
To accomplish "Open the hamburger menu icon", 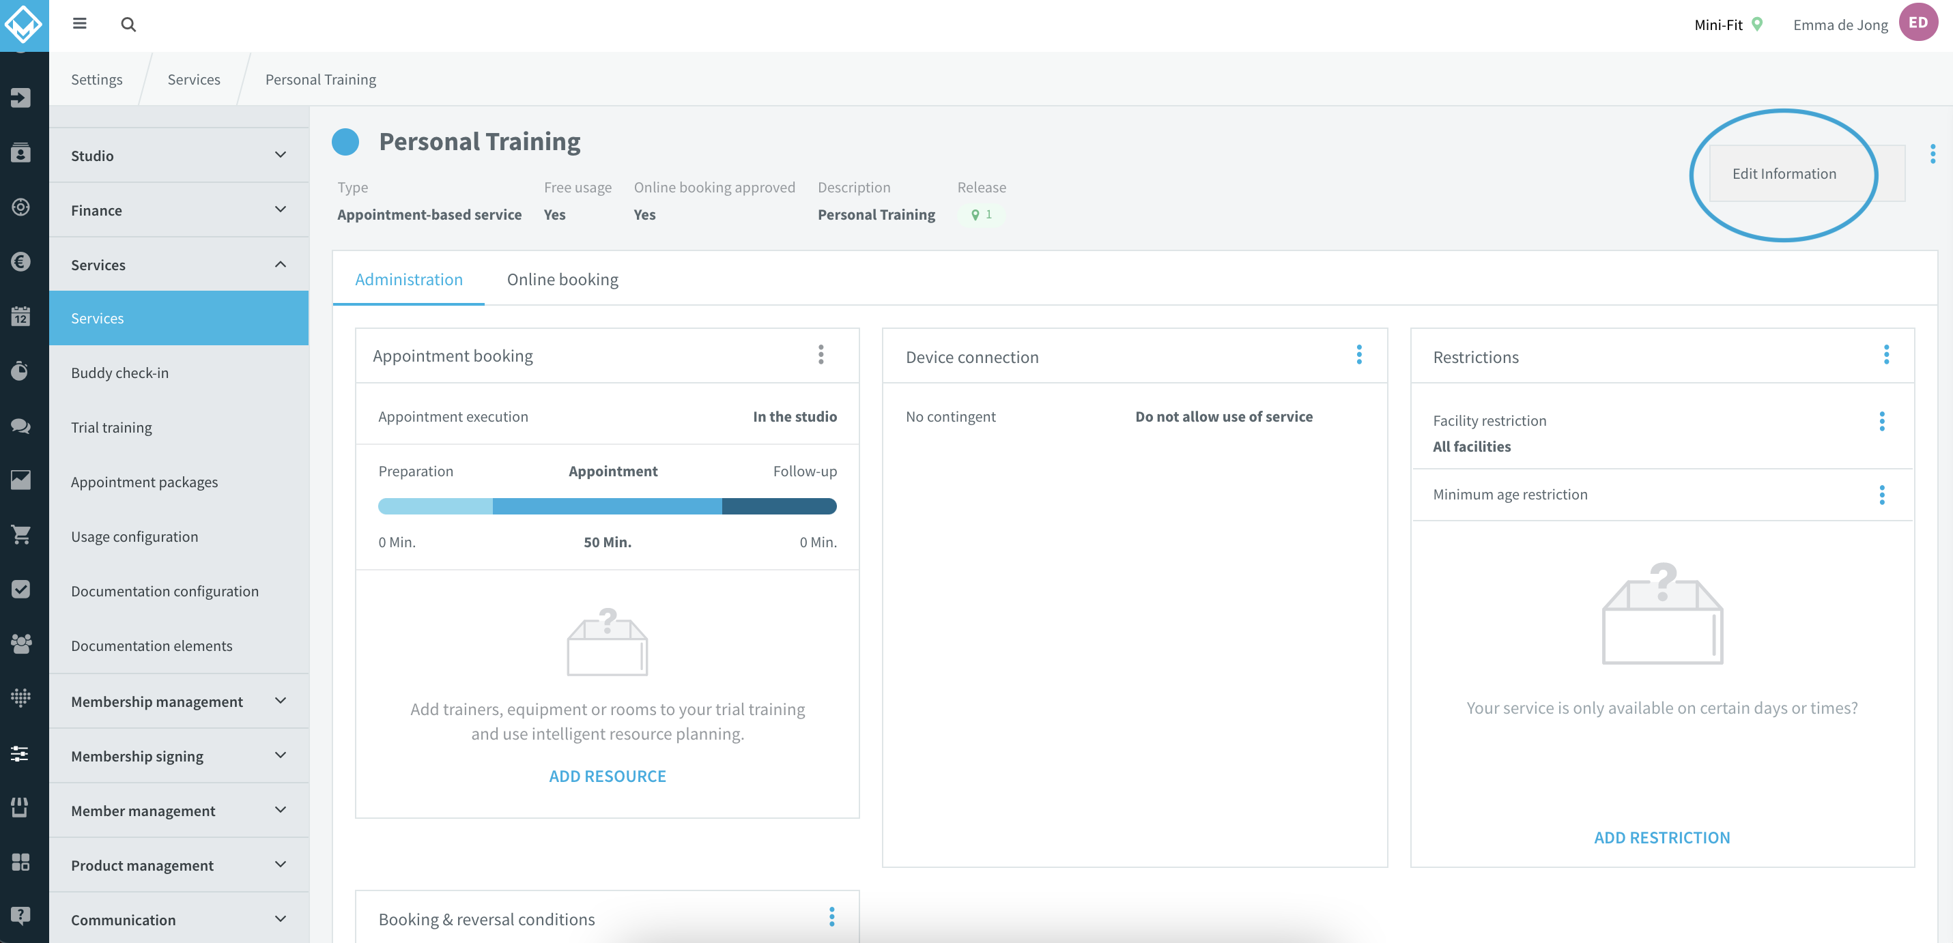I will (x=79, y=23).
